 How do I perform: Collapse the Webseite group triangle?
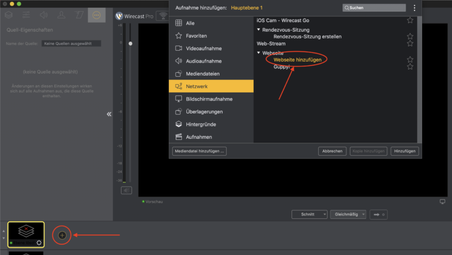(259, 52)
